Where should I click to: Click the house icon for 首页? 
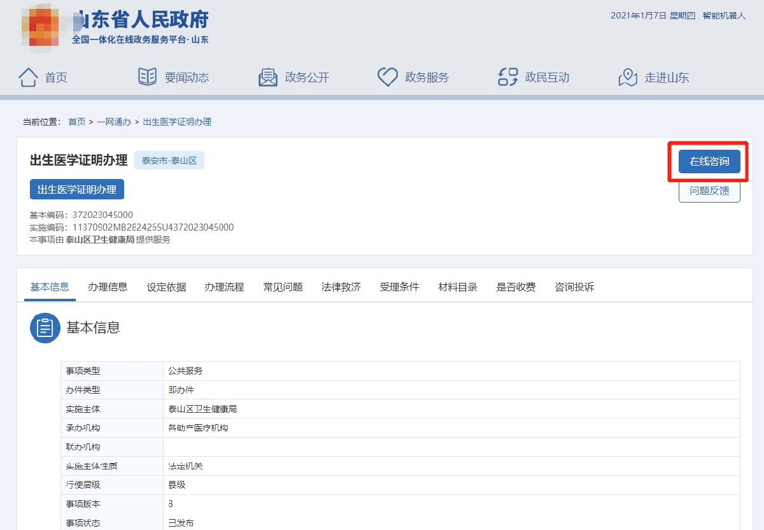[29, 77]
